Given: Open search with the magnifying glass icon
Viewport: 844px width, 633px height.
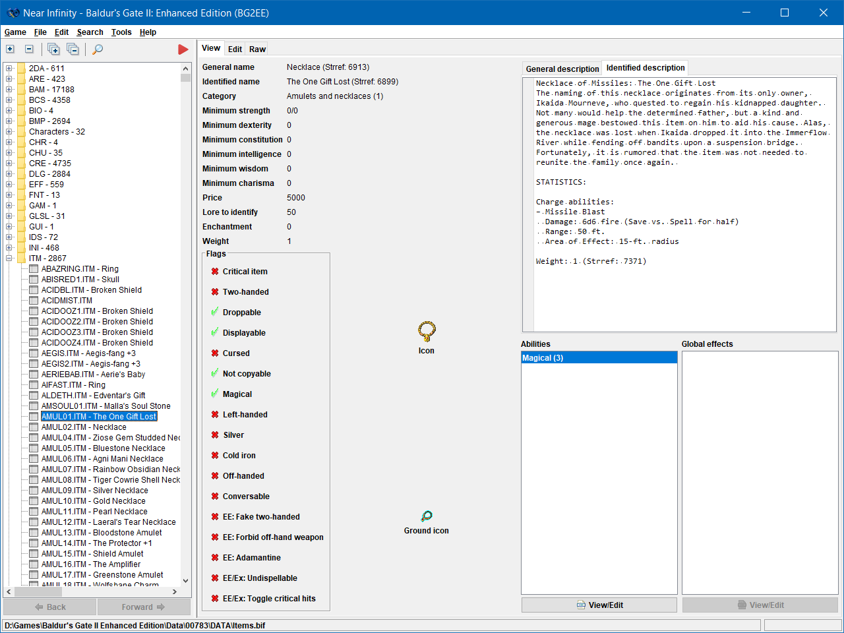Looking at the screenshot, I should (98, 49).
